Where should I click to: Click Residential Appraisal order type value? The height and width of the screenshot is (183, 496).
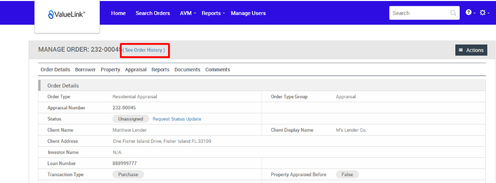135,97
